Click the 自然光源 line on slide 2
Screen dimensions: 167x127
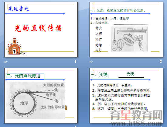click(110, 19)
